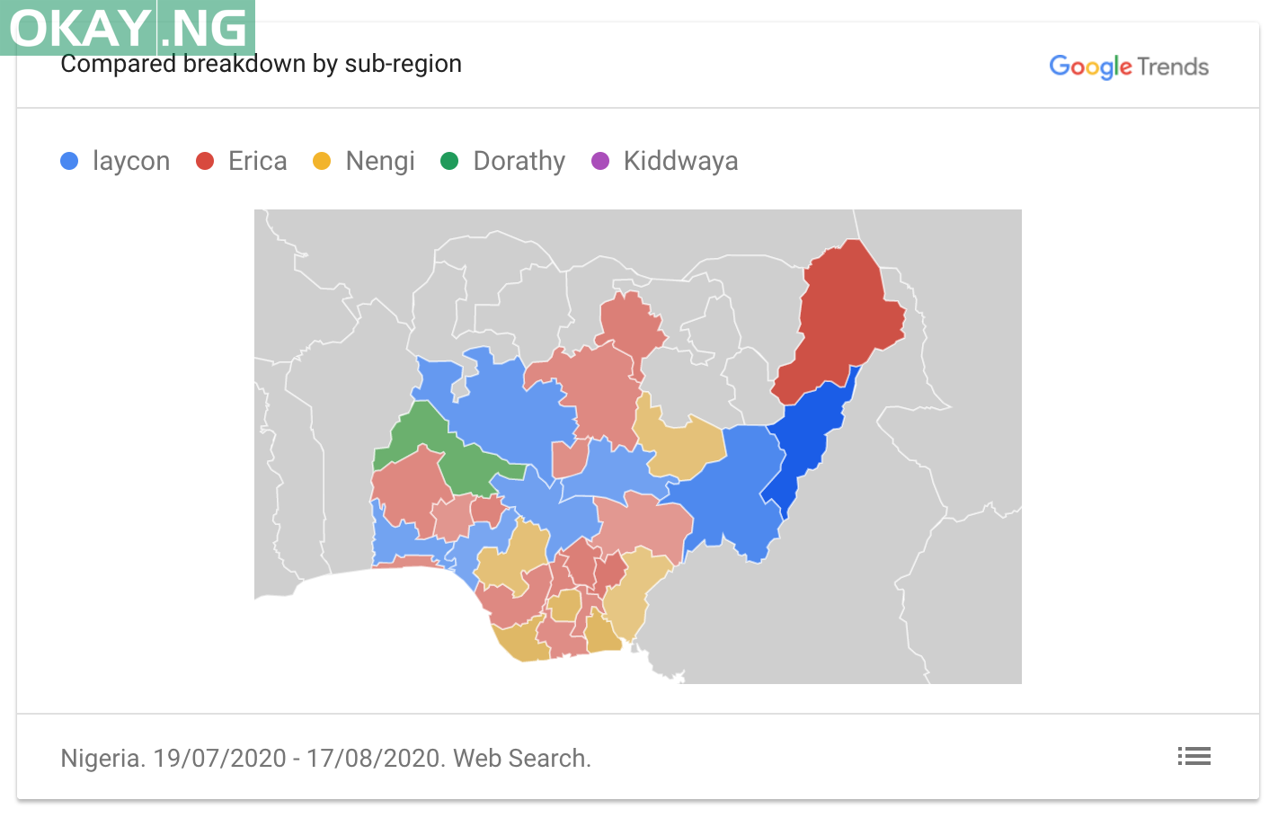The image size is (1278, 818).
Task: Click the yellow Nengi legend dot
Action: pos(322,161)
